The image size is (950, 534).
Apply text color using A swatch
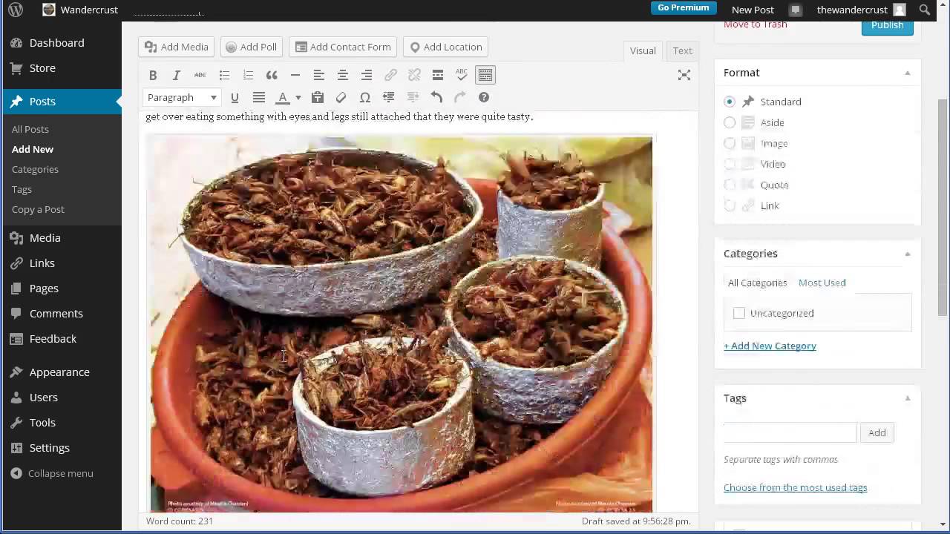pos(283,97)
